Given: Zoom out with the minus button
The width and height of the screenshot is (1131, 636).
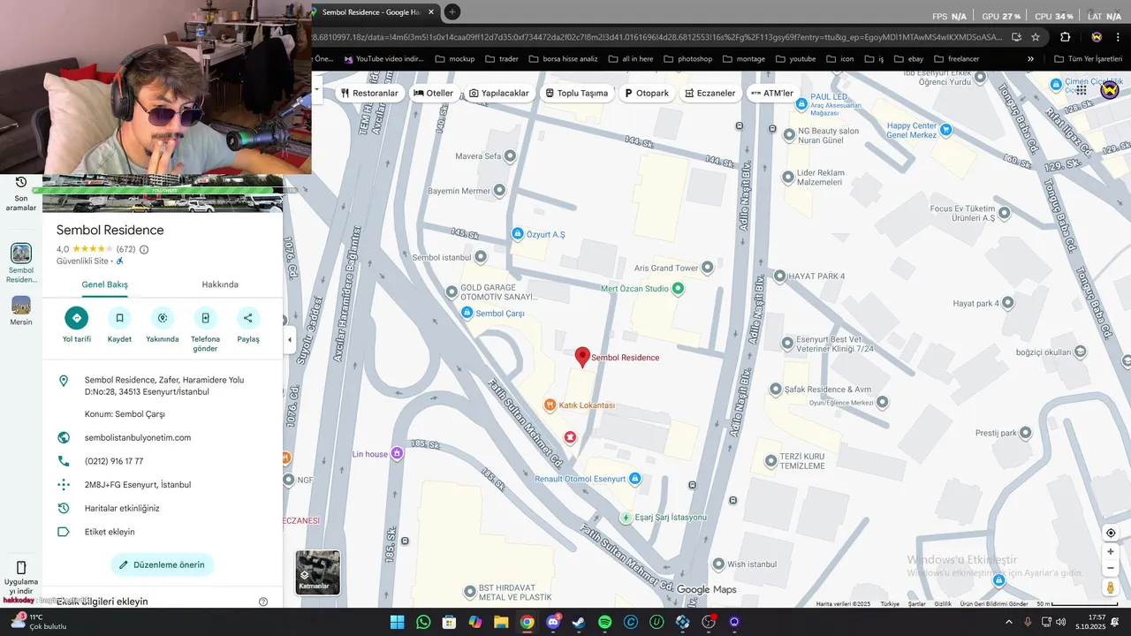Looking at the screenshot, I should pos(1111,568).
